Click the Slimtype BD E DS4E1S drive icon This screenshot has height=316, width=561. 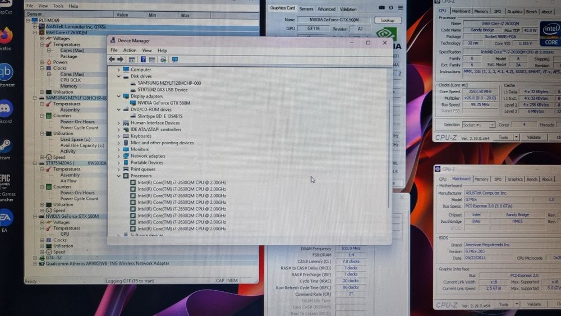(133, 116)
